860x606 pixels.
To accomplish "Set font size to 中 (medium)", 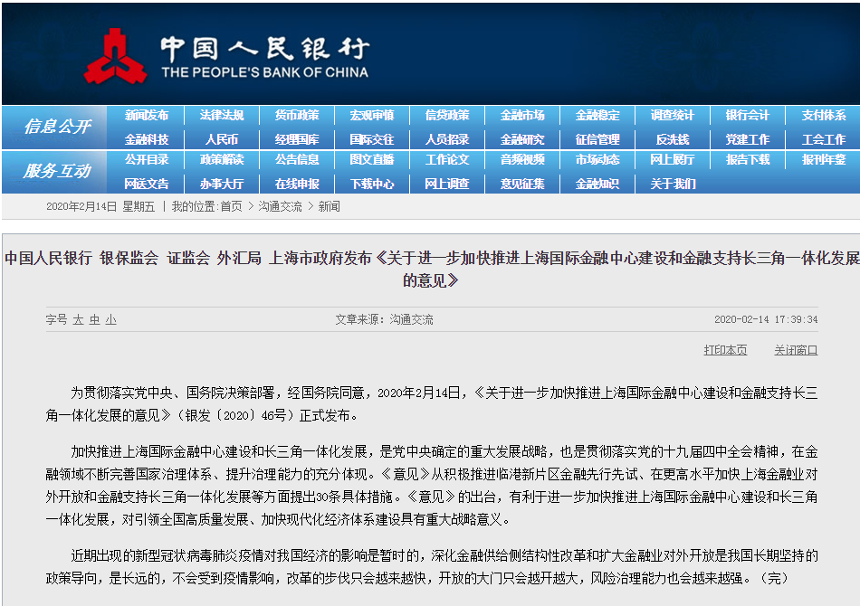I will (94, 319).
